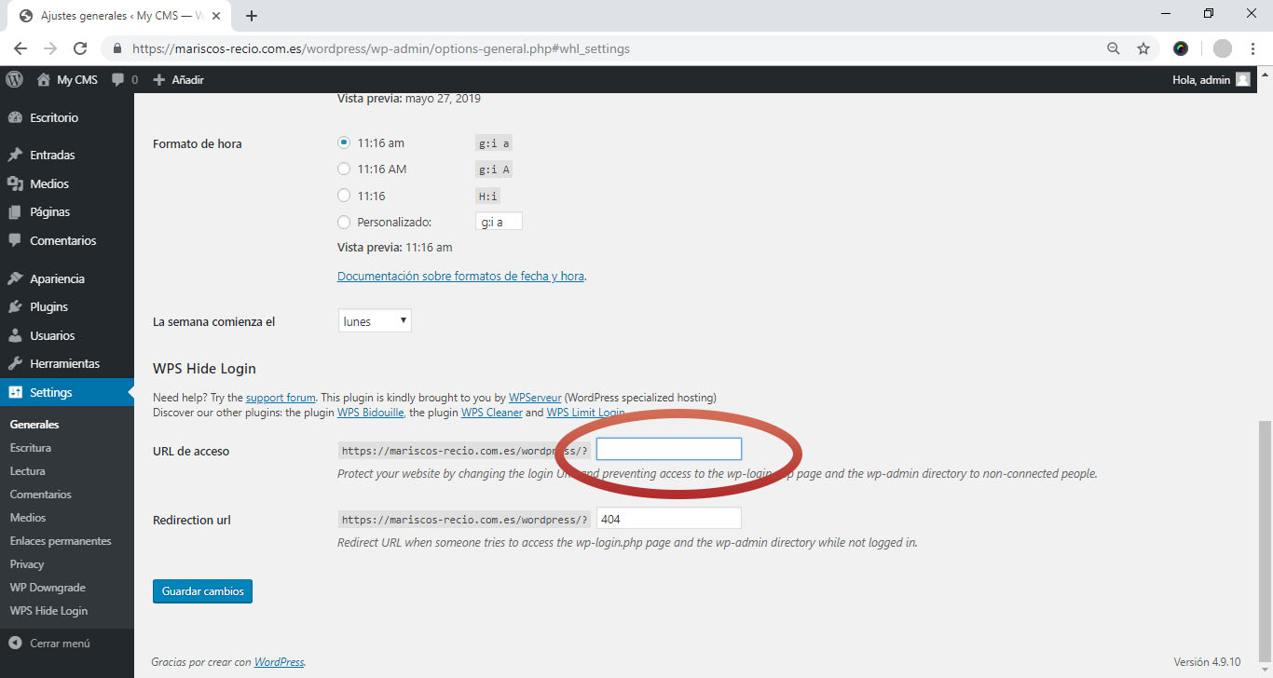
Task: Click the browser address bar URL
Action: coord(380,48)
